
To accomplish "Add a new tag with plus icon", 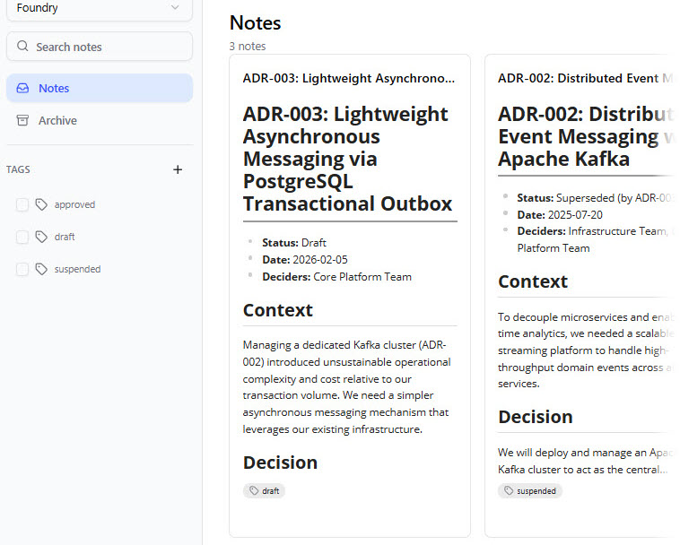I will tap(178, 169).
